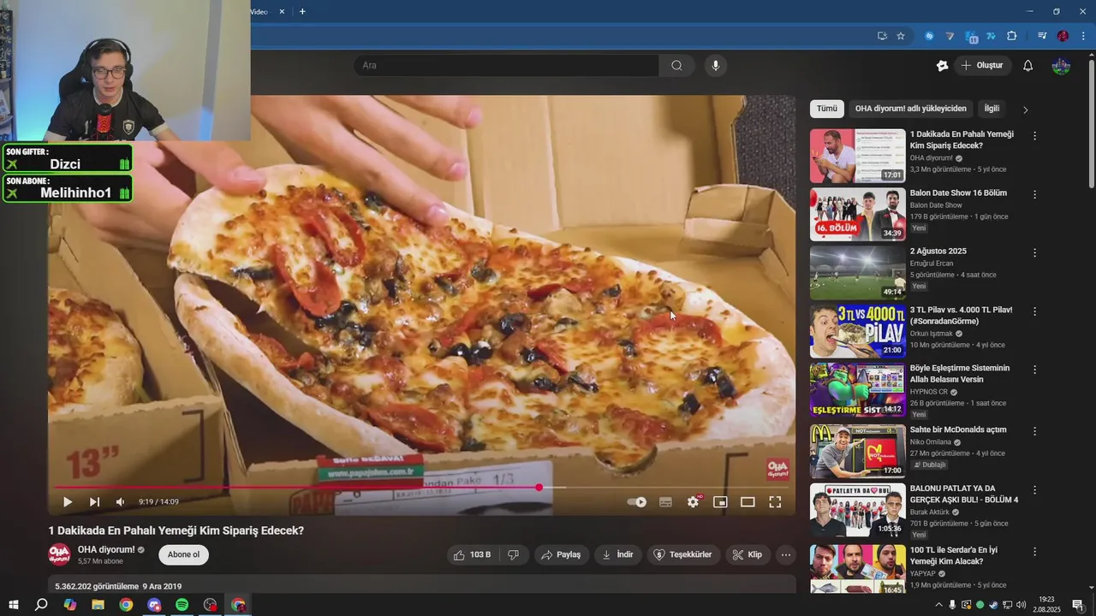Viewport: 1096px width, 616px height.
Task: Open the Windows Start menu
Action: click(x=14, y=605)
